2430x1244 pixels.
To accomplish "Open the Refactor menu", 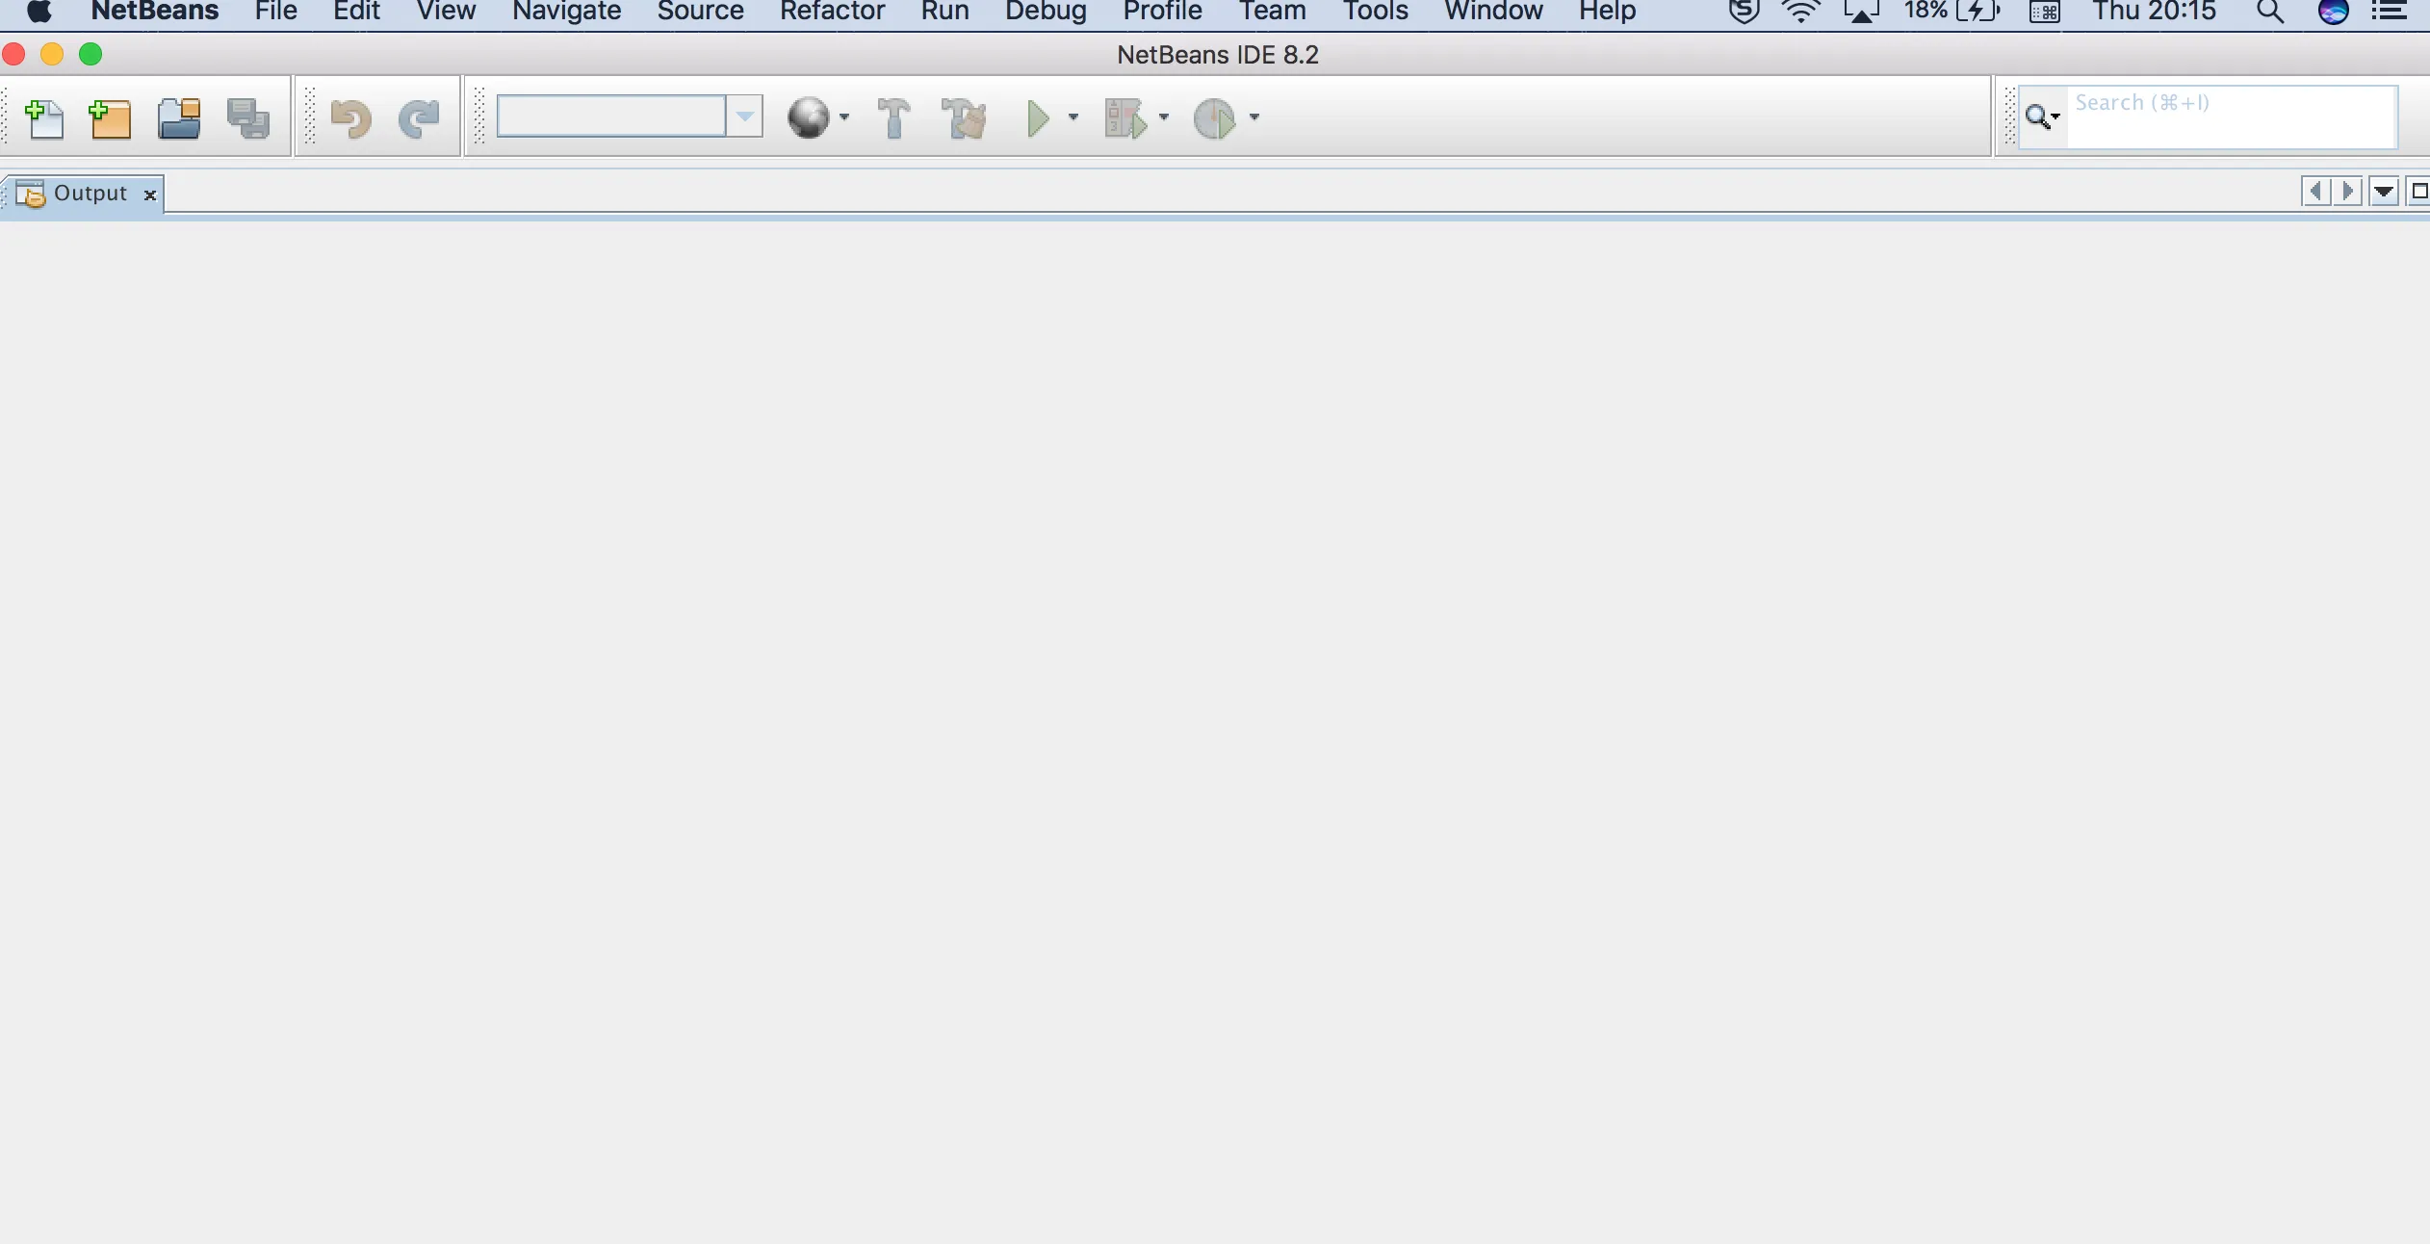I will [x=832, y=12].
